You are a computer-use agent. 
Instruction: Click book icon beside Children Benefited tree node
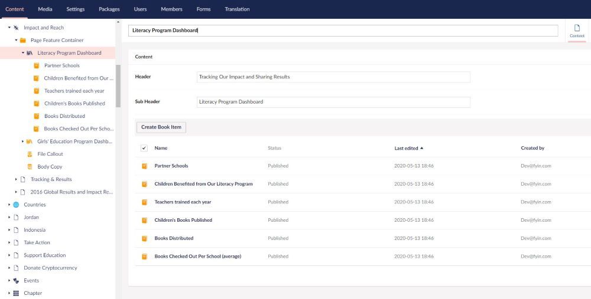tap(37, 78)
